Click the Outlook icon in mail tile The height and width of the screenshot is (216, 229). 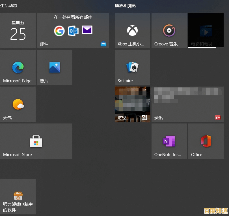click(x=73, y=31)
